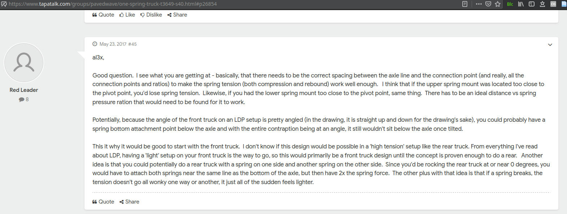Like the previous post above
The image size is (567, 214).
point(127,15)
